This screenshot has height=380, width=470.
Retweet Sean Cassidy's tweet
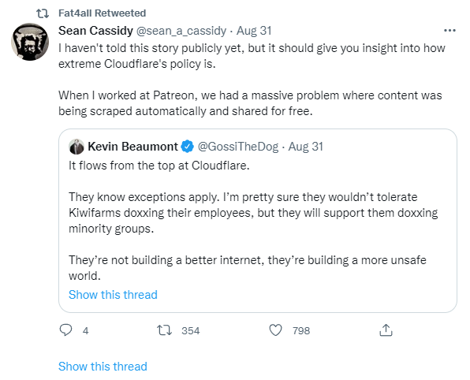164,330
